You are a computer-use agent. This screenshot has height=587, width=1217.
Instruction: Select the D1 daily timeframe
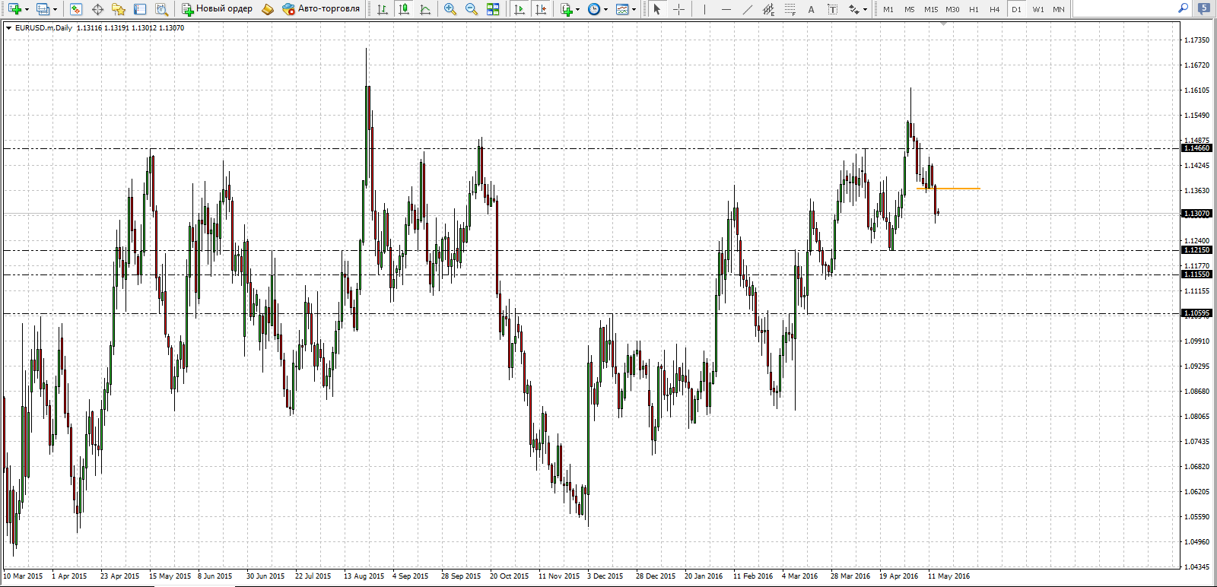1016,9
